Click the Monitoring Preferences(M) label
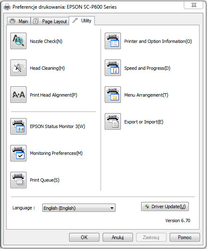This screenshot has height=249, width=207. pos(56,153)
